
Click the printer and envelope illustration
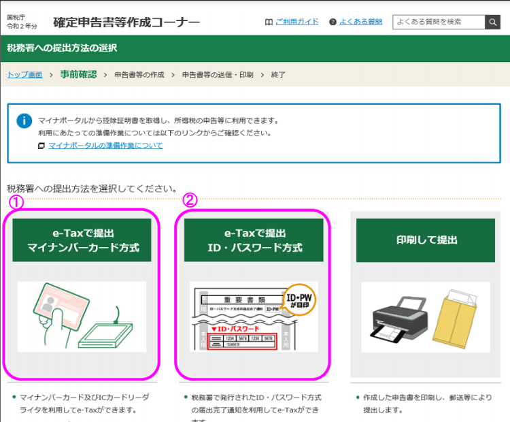[x=426, y=317]
